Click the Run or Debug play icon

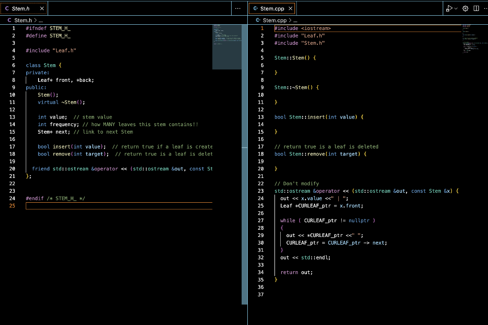coord(449,9)
